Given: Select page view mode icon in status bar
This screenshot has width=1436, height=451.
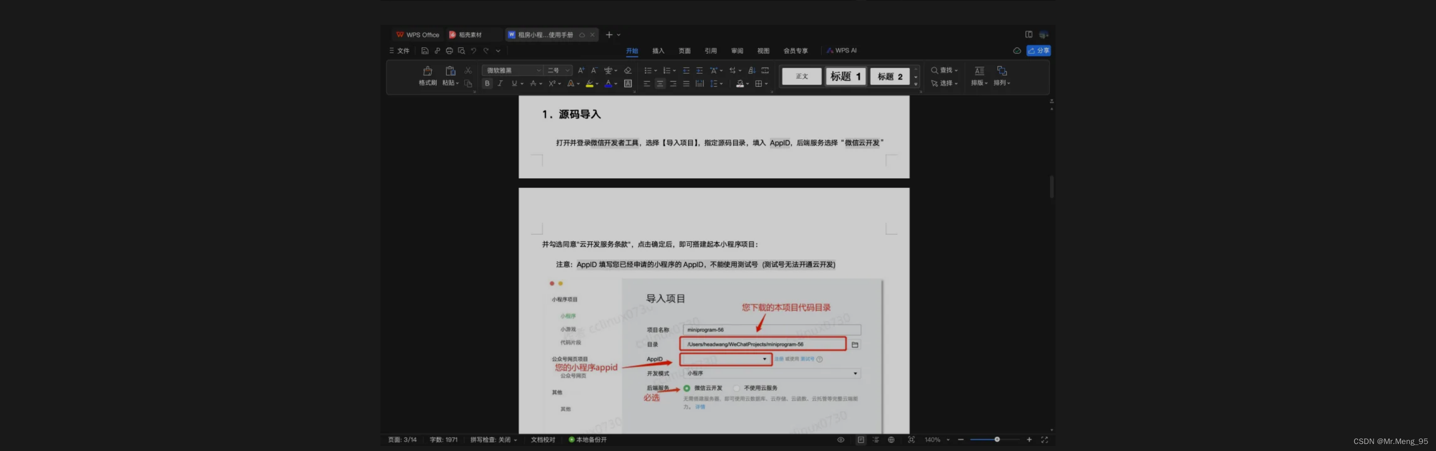Looking at the screenshot, I should click(x=861, y=440).
